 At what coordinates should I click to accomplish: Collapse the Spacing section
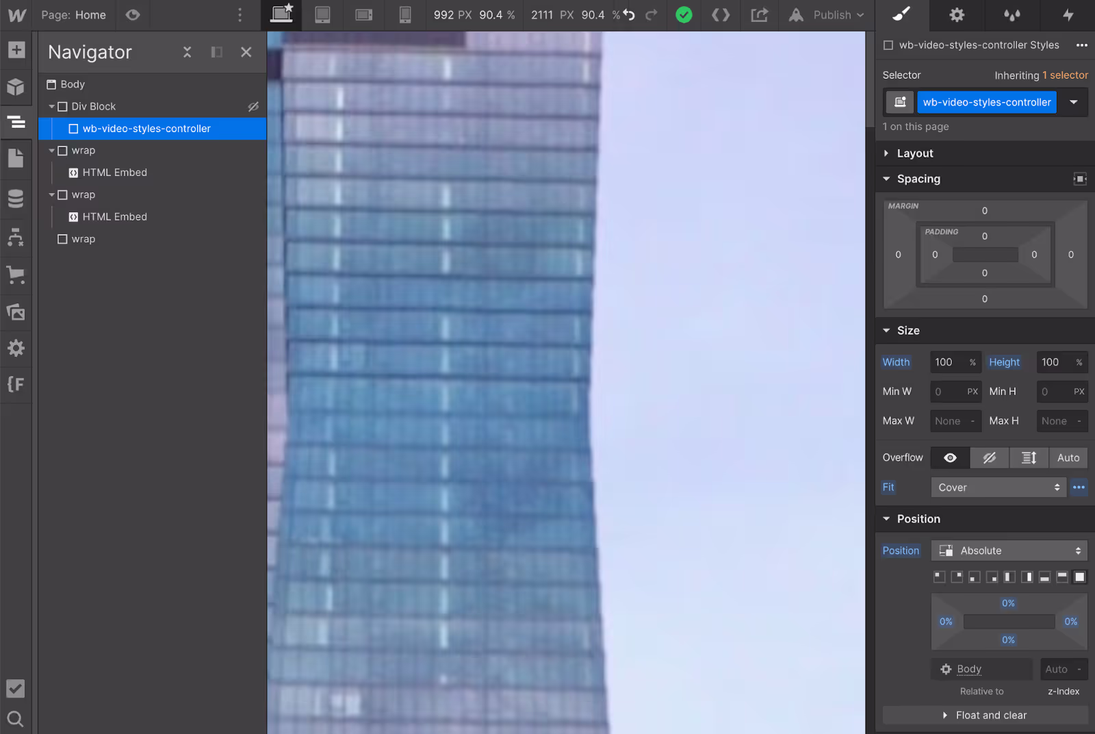click(886, 179)
